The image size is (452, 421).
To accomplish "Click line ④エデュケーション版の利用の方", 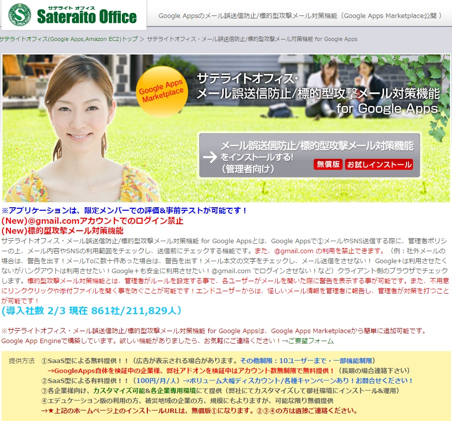I will tap(187, 401).
